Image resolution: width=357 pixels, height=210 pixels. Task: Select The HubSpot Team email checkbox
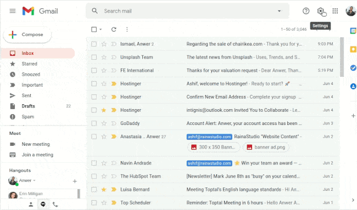click(94, 176)
